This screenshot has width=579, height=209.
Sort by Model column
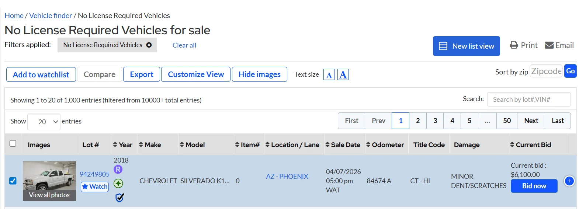[x=182, y=145]
